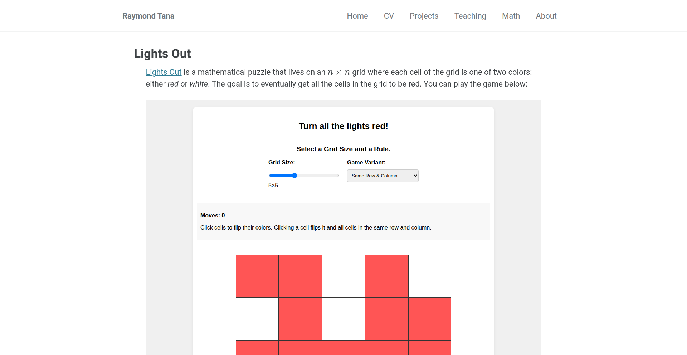The height and width of the screenshot is (355, 687).
Task: Toggle the red cell in second row, fifth column
Action: [430, 319]
